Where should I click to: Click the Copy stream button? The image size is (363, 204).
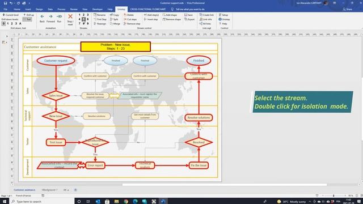(x=115, y=15)
